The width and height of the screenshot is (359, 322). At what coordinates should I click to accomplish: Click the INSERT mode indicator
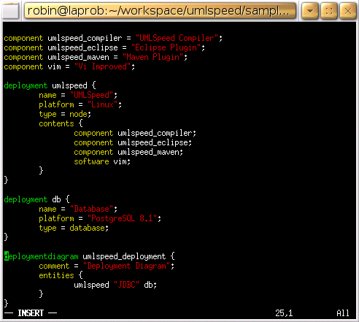(x=31, y=313)
